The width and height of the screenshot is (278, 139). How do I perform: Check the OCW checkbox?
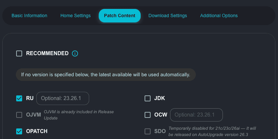click(148, 115)
